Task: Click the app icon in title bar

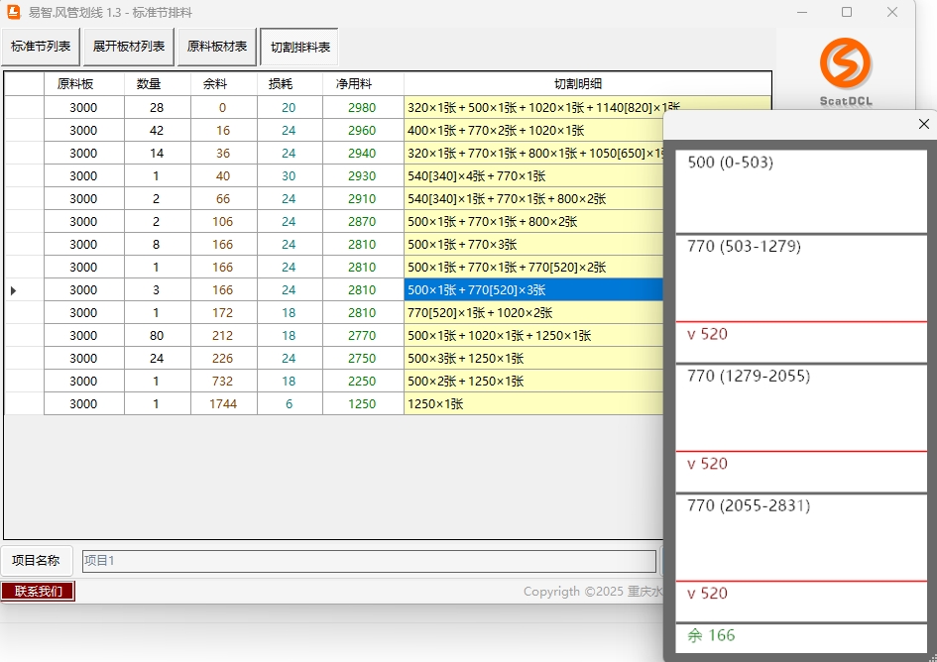Action: 14,13
